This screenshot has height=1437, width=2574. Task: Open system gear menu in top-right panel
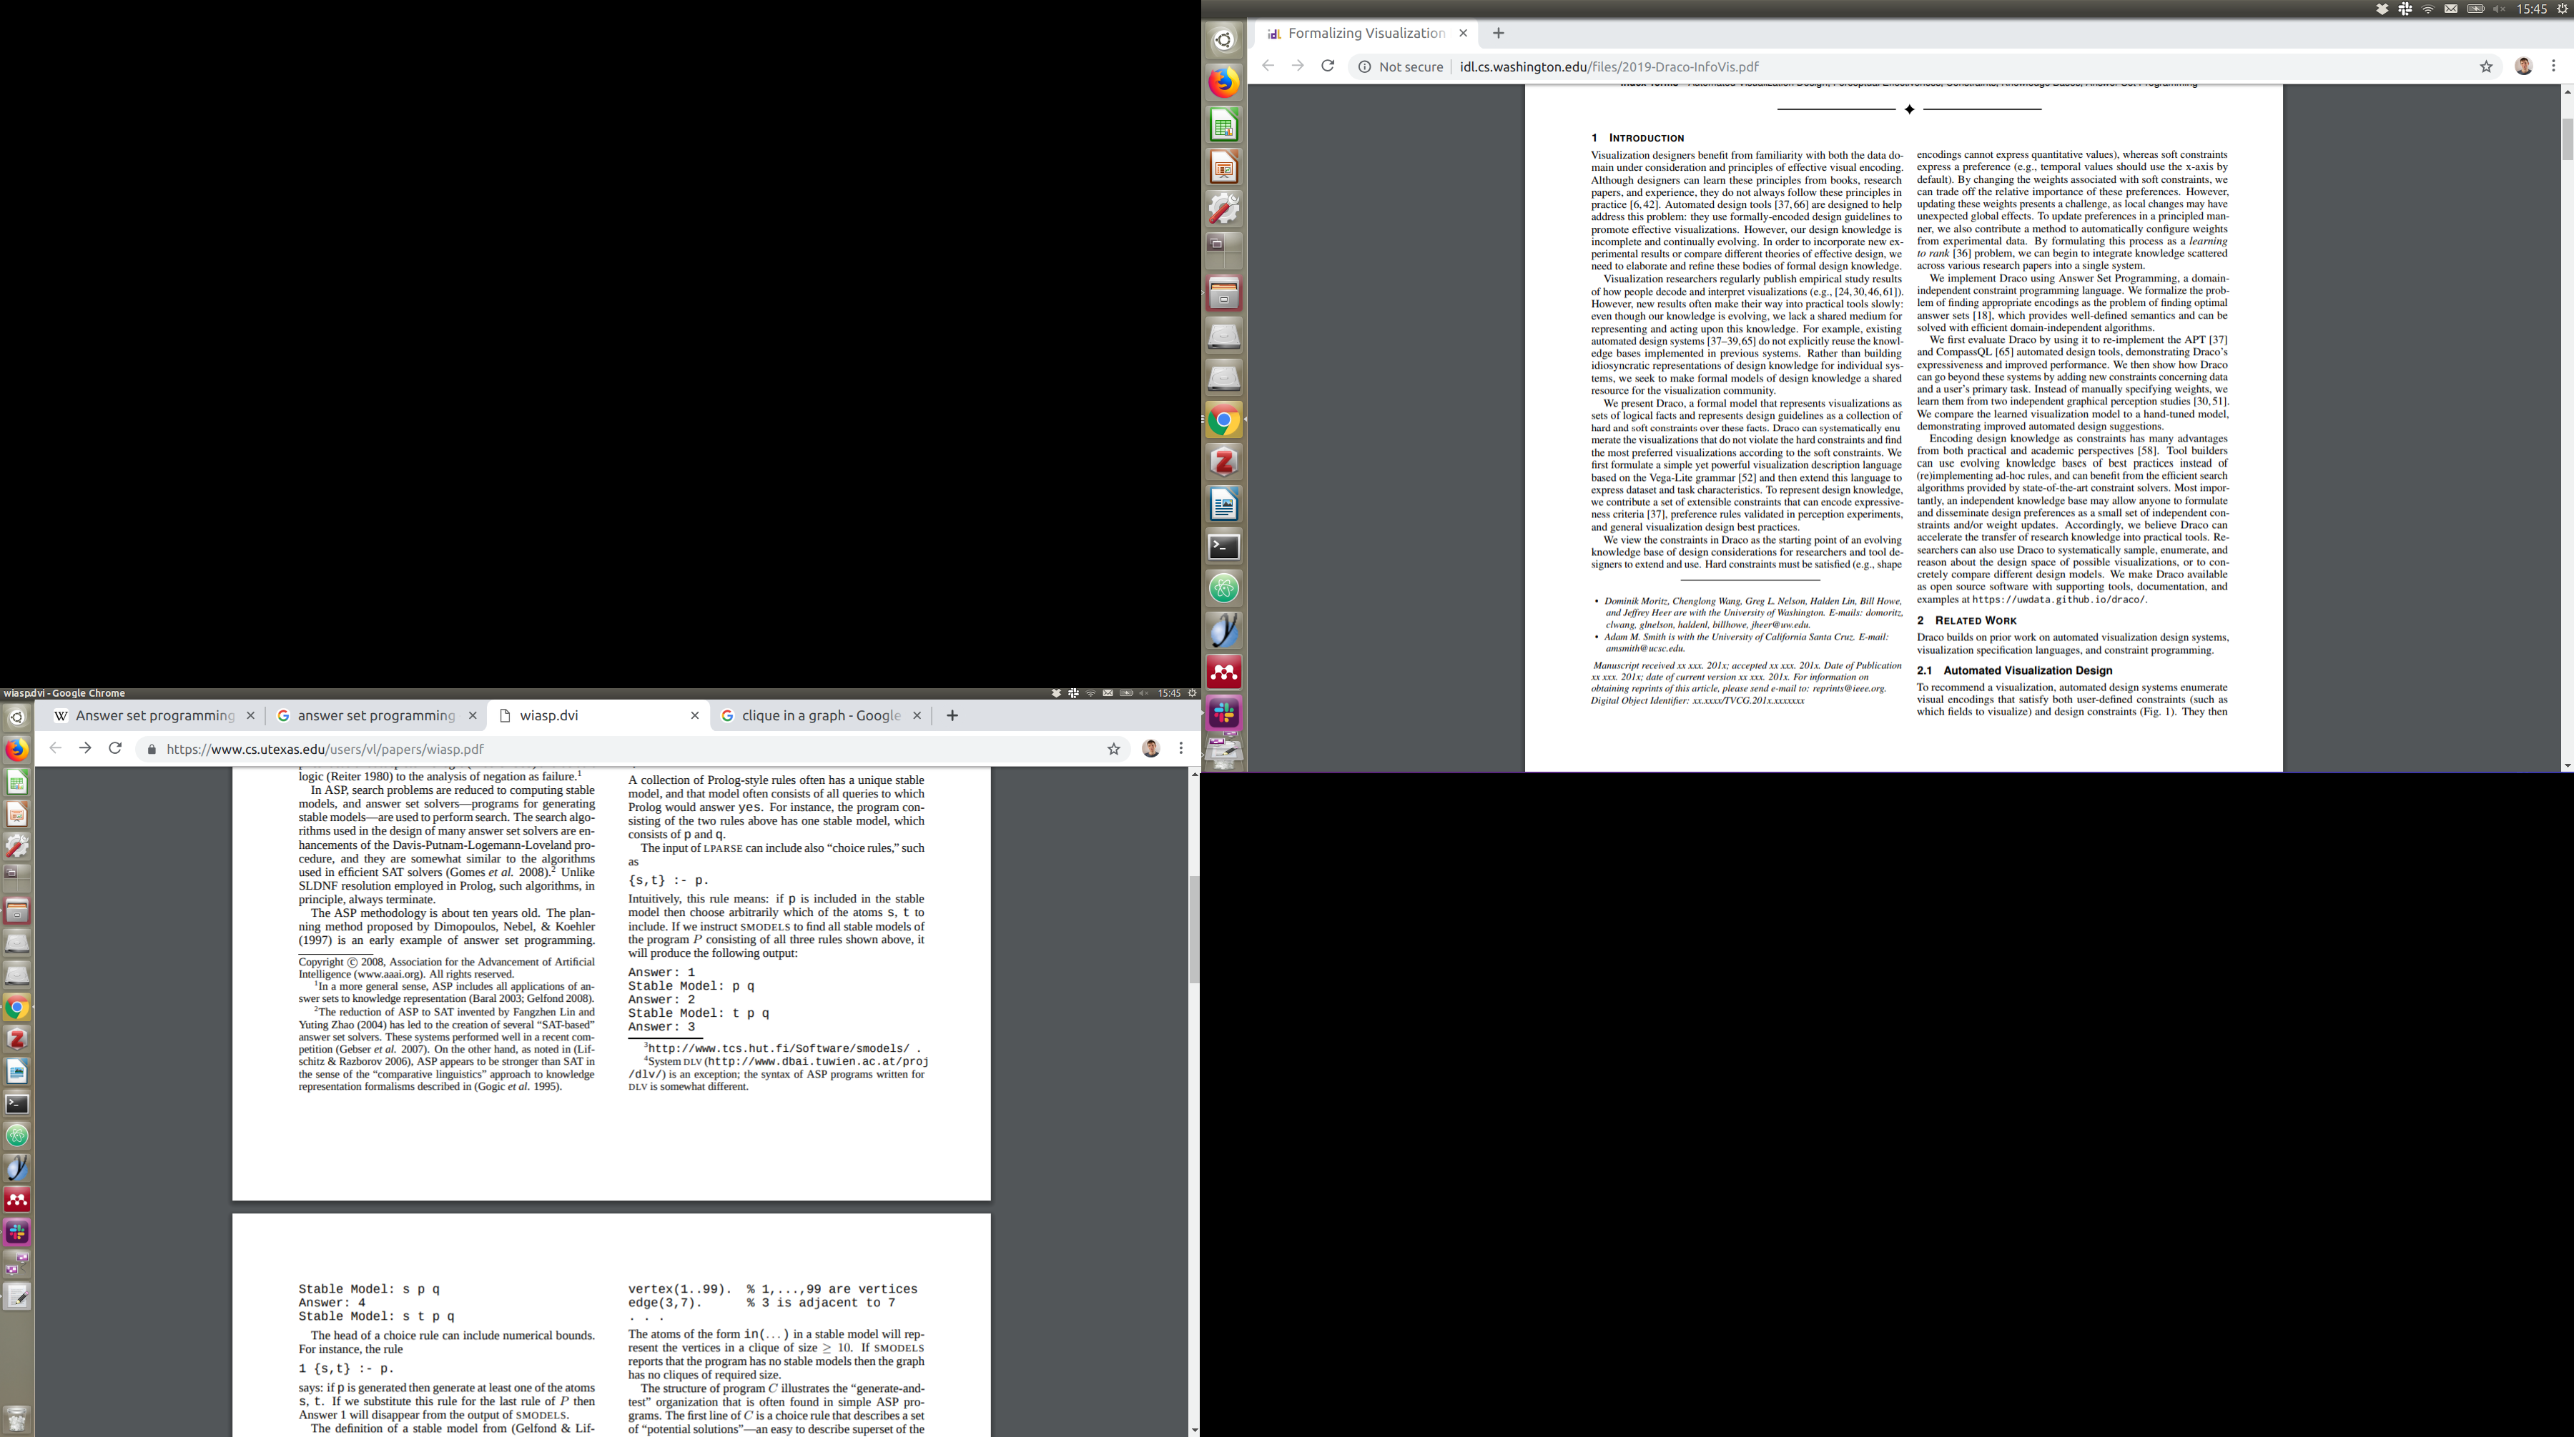tap(2561, 9)
